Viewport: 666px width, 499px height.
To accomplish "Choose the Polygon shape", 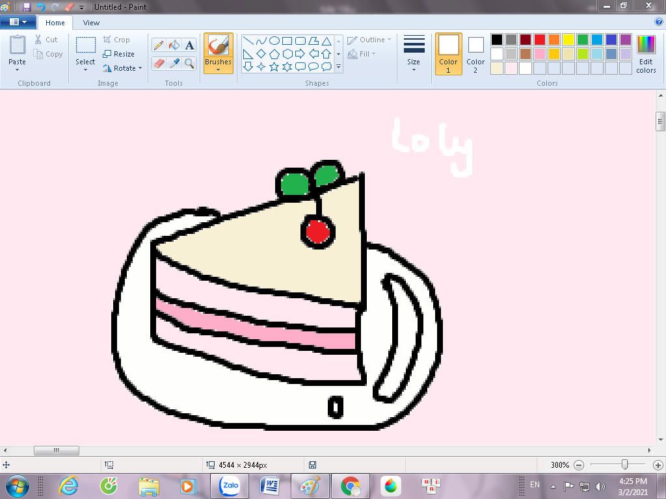I will (313, 41).
